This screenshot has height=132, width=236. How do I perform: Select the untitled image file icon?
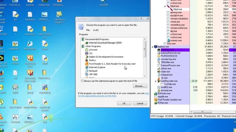(x=15, y=60)
